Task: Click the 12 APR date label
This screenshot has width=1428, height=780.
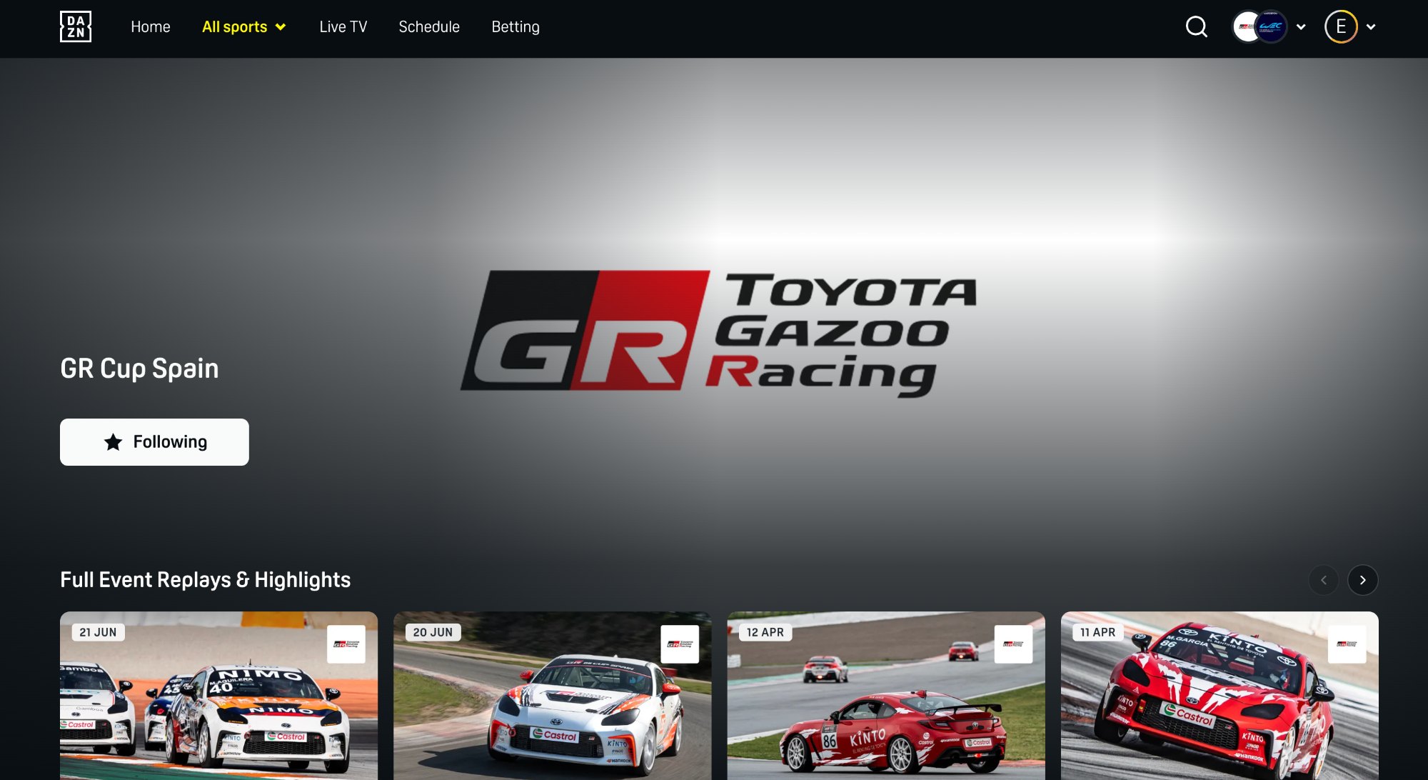Action: click(765, 632)
